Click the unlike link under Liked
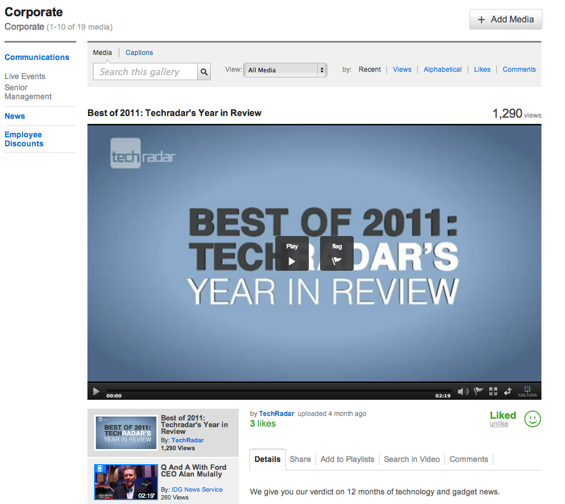Viewport: 565px width, 504px height. coord(499,424)
